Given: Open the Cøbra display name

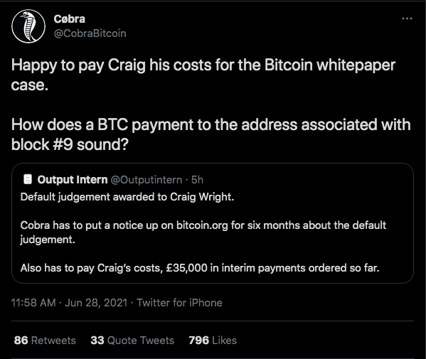Looking at the screenshot, I should pos(69,19).
